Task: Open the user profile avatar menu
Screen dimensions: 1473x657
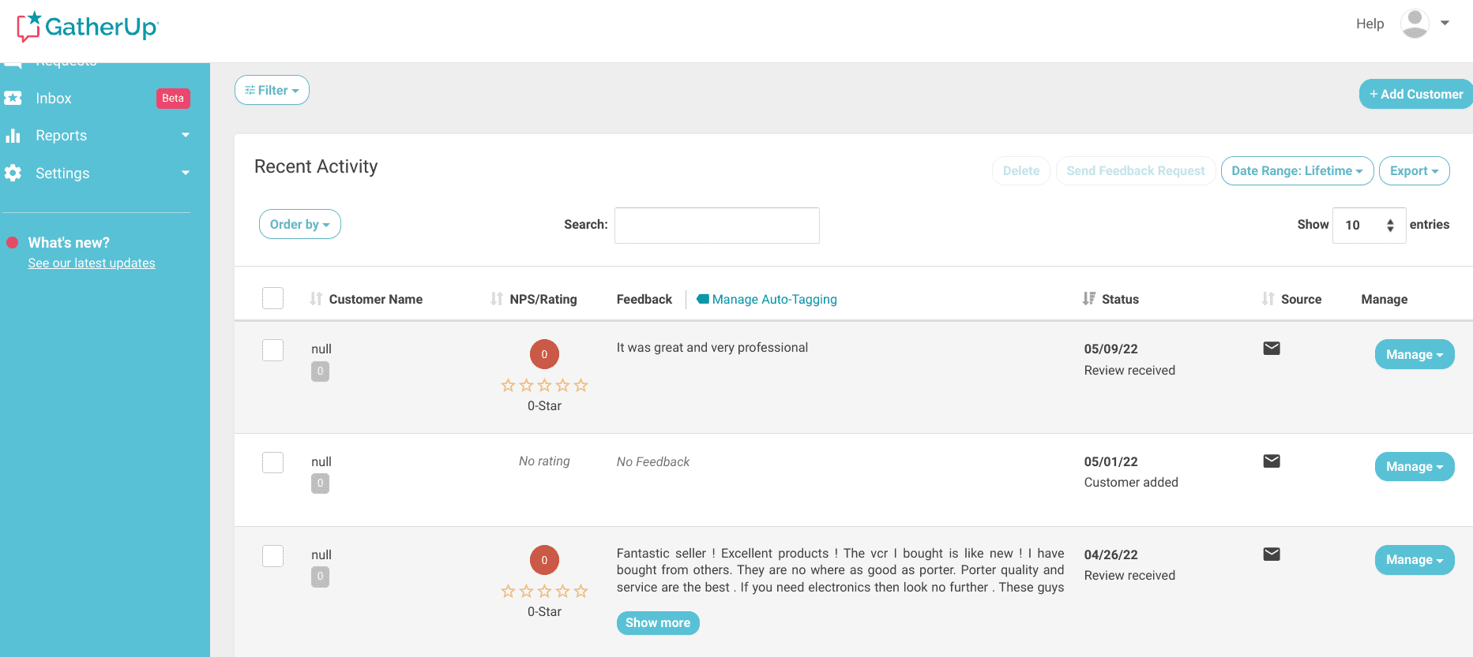Action: click(x=1414, y=24)
